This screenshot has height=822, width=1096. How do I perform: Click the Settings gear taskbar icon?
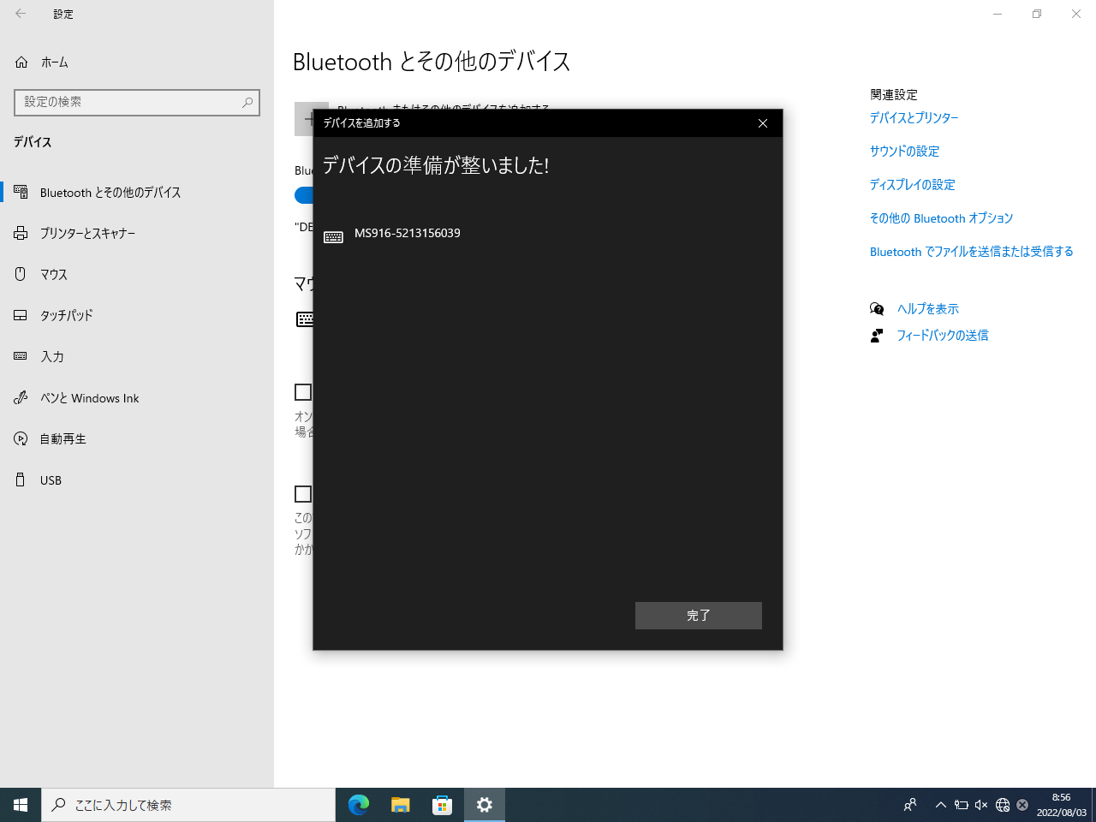485,805
